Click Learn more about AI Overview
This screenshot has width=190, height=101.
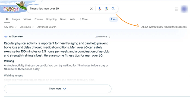point(101,37)
